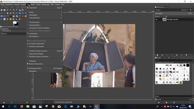Click the black background color swatch
Viewport: 194px width, 109px height.
[17, 24]
